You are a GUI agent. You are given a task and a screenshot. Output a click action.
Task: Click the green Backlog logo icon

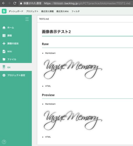4,11
